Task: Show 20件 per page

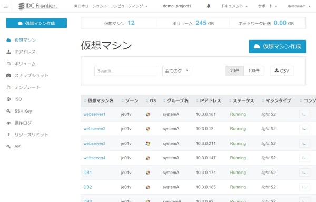Action: (234, 71)
